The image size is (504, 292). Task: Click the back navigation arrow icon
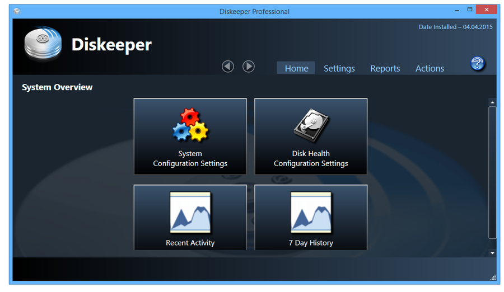[228, 67]
